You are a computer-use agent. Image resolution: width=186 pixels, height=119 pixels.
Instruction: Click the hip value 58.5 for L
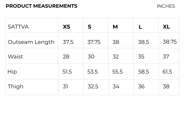pyautogui.click(x=143, y=72)
